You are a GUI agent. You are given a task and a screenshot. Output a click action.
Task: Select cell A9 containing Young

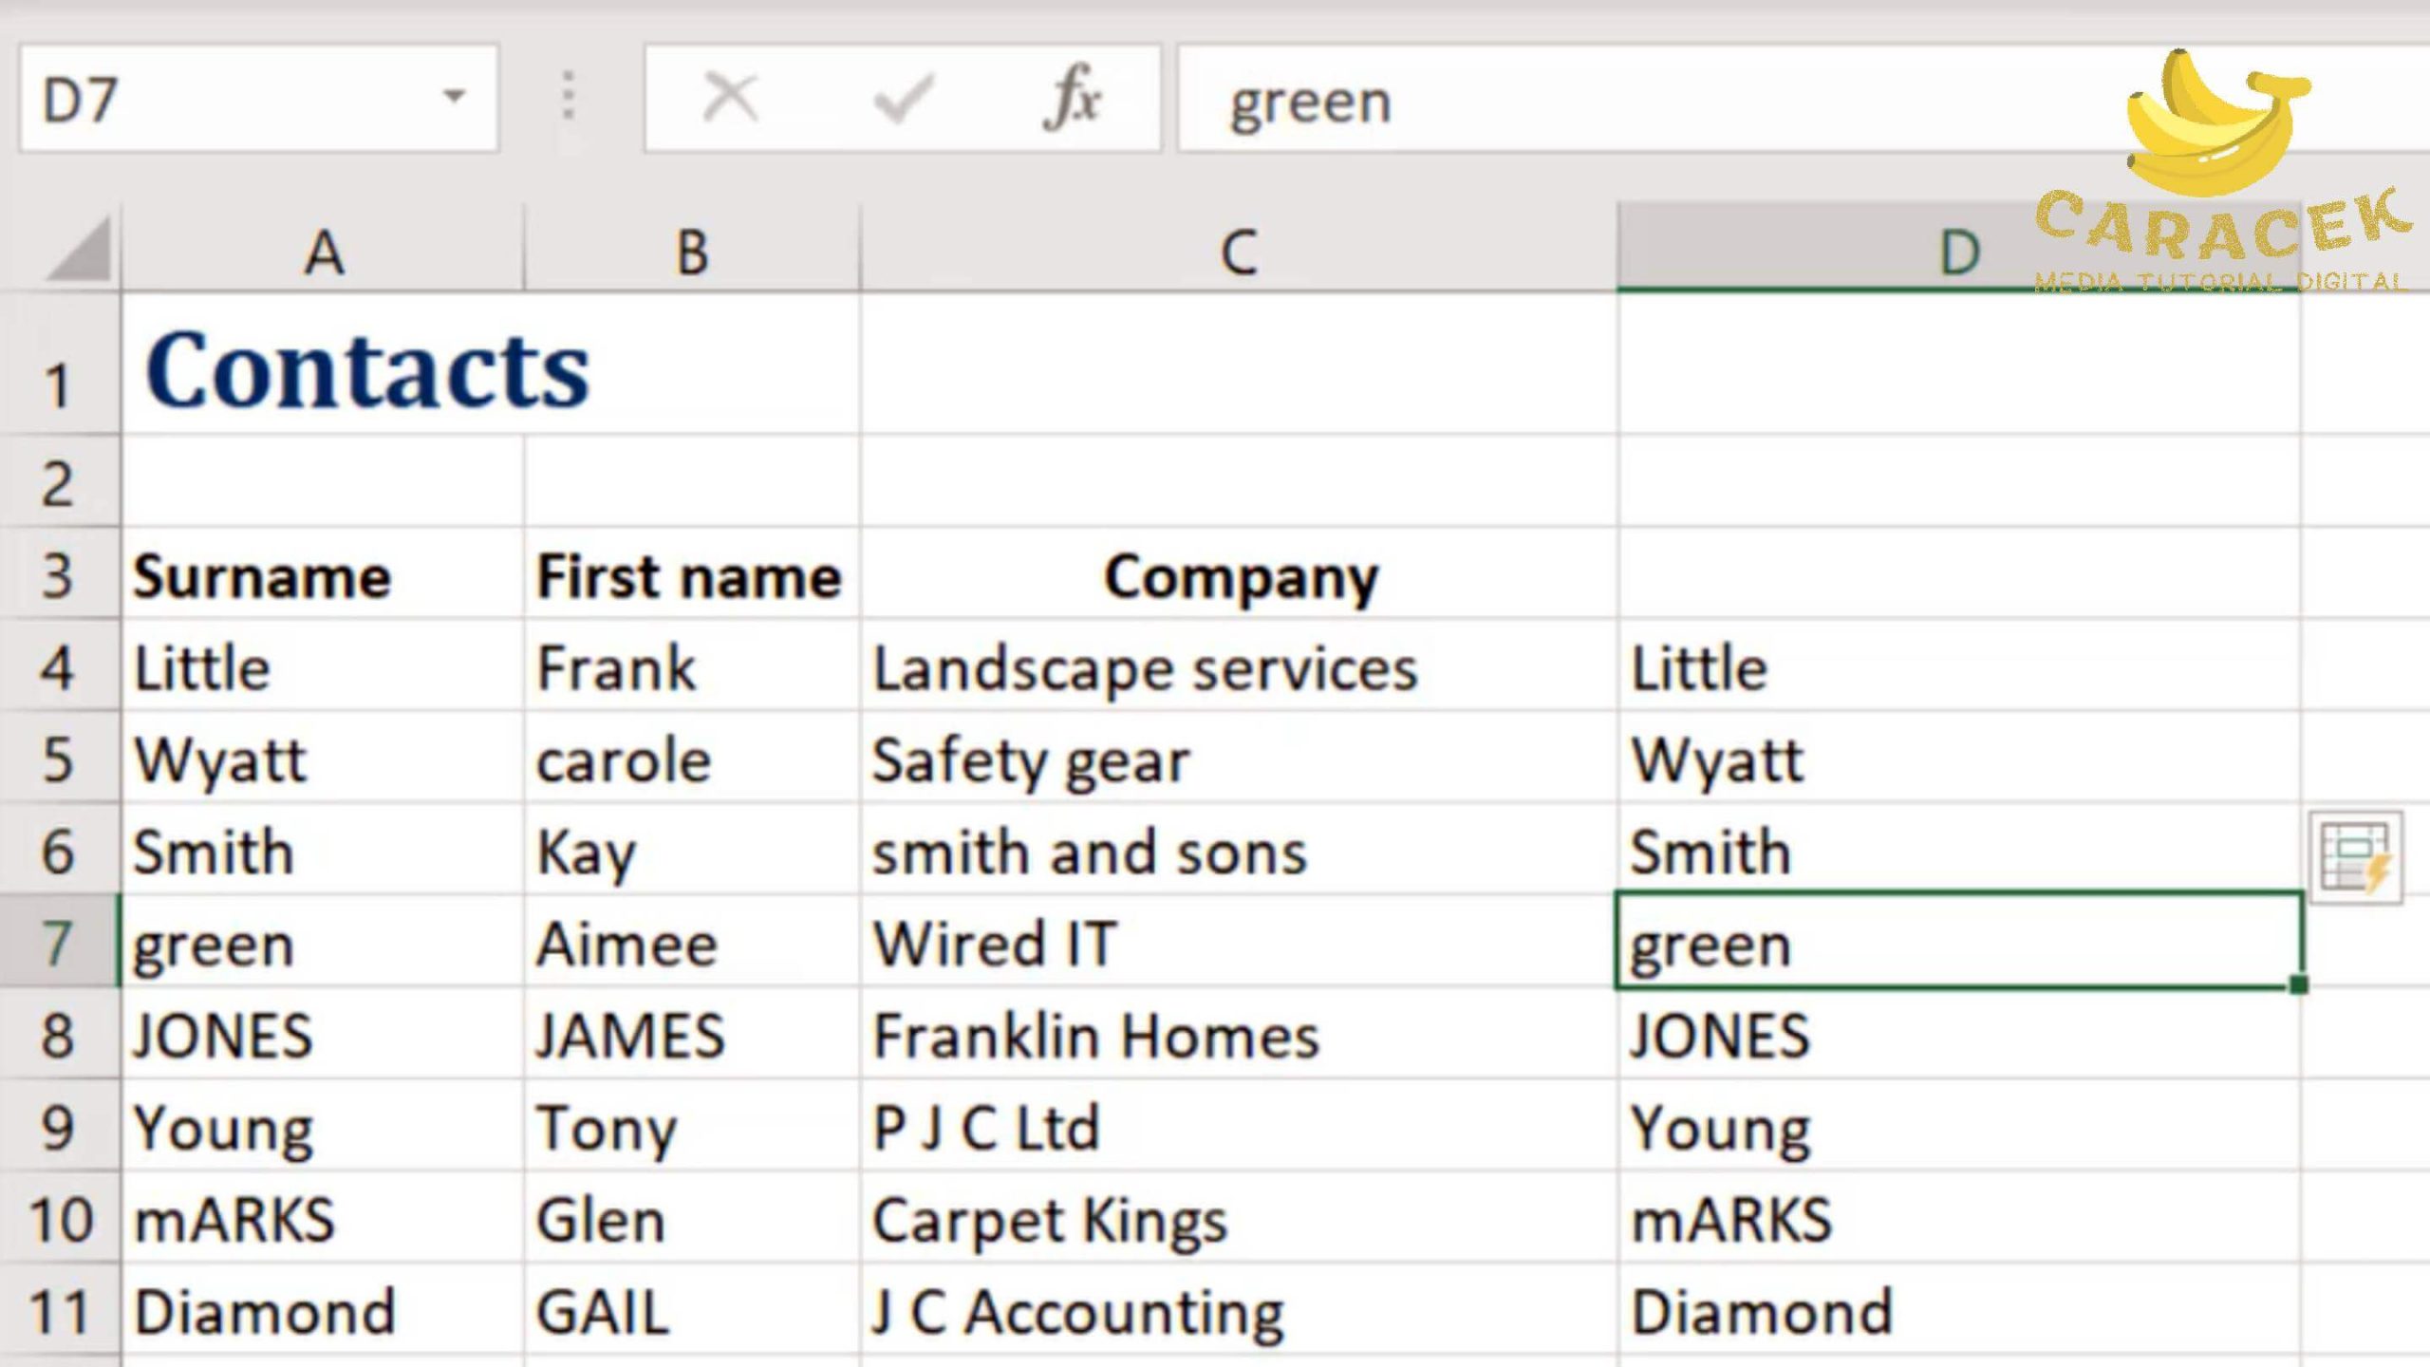tap(323, 1125)
